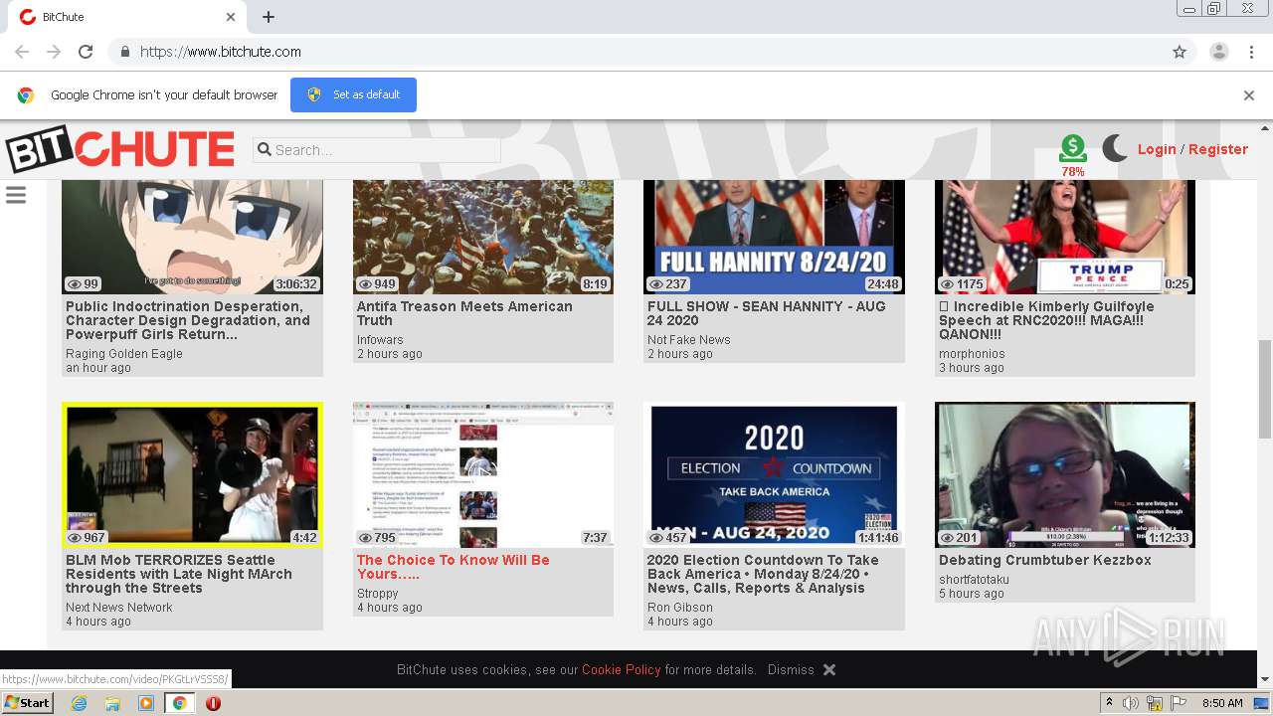1273x716 pixels.
Task: Launch Internet Explorer from taskbar
Action: 79,703
